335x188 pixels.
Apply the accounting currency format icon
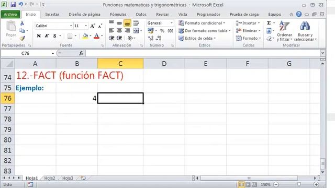(x=151, y=30)
